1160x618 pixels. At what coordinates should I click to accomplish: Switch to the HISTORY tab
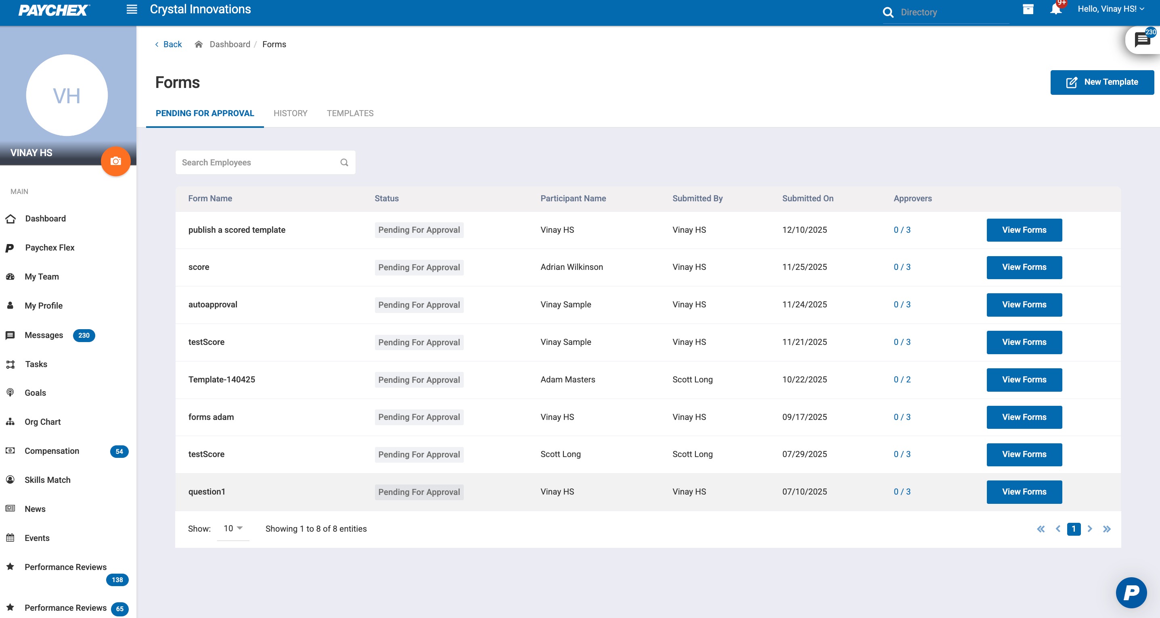point(291,113)
